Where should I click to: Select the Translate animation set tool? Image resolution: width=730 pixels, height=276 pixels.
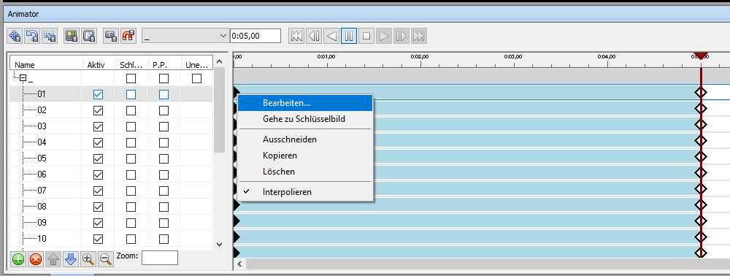(15, 36)
